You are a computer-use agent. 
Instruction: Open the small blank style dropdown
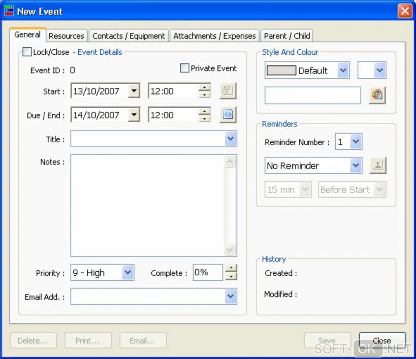(380, 70)
